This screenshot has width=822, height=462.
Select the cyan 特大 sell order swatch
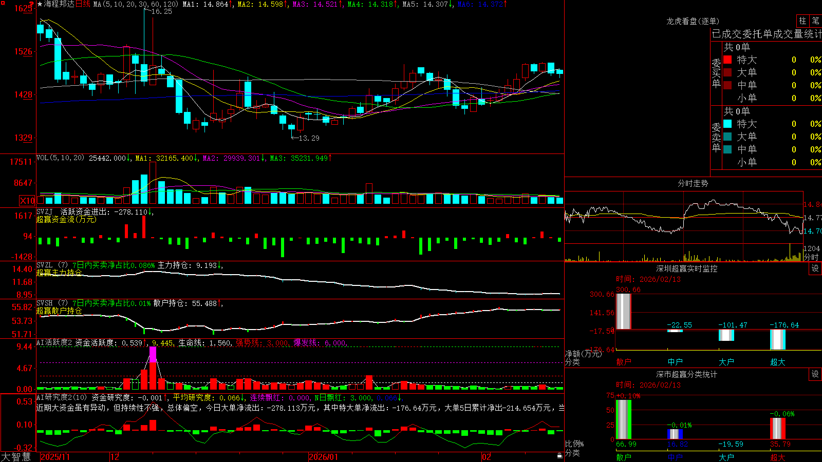[x=727, y=124]
